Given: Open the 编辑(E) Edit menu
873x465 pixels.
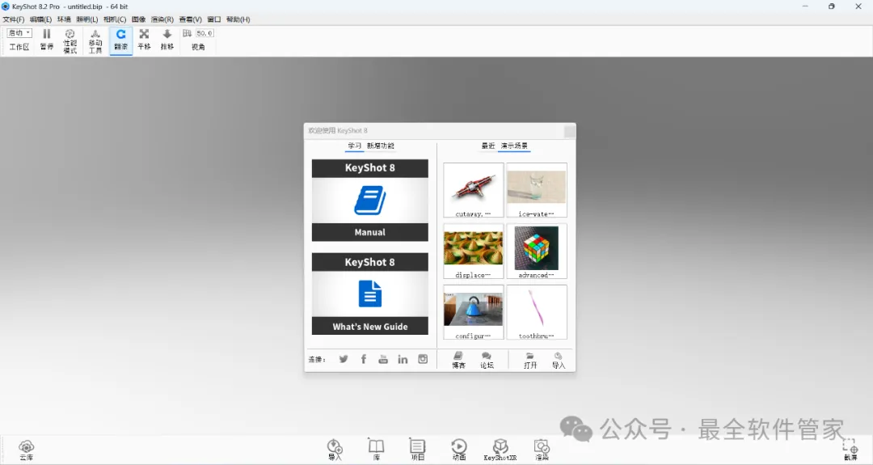Looking at the screenshot, I should (x=40, y=19).
